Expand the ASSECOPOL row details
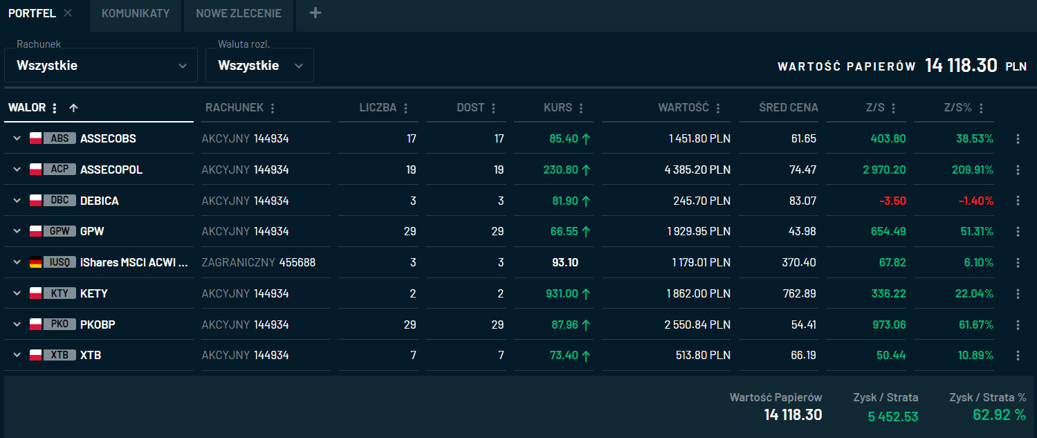 pos(17,170)
